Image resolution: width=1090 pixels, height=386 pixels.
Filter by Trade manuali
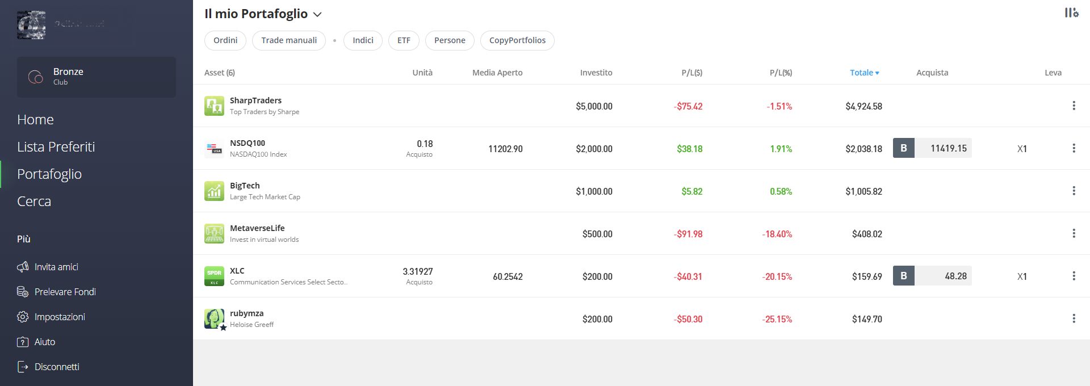point(289,40)
